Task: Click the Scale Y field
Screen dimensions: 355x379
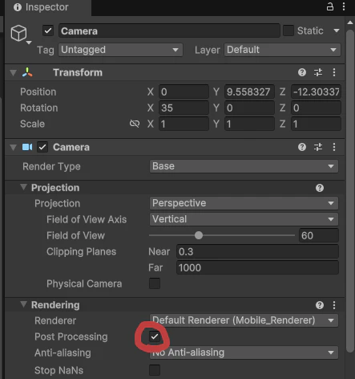Action: tap(249, 124)
